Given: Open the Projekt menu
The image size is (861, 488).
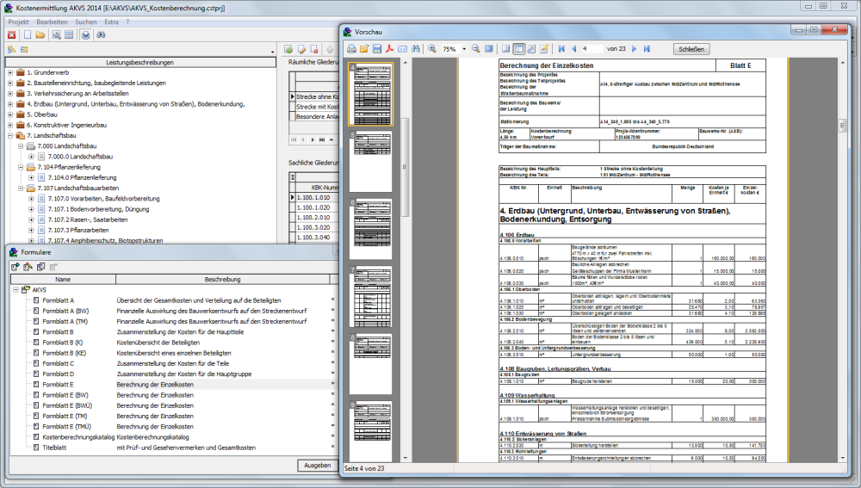Looking at the screenshot, I should click(18, 22).
